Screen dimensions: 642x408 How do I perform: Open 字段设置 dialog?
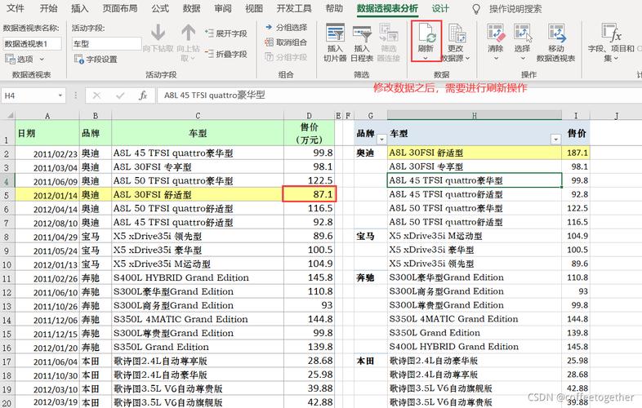[96, 59]
